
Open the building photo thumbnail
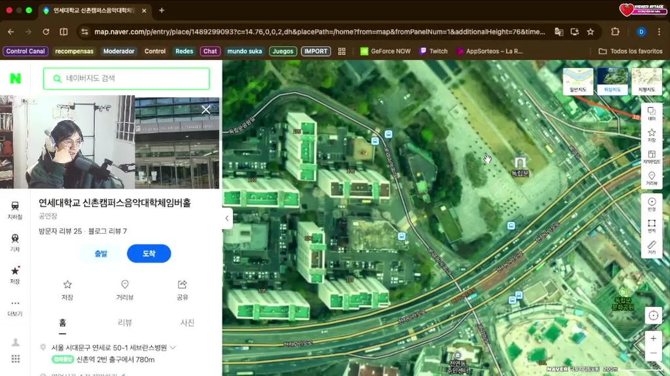click(x=177, y=142)
